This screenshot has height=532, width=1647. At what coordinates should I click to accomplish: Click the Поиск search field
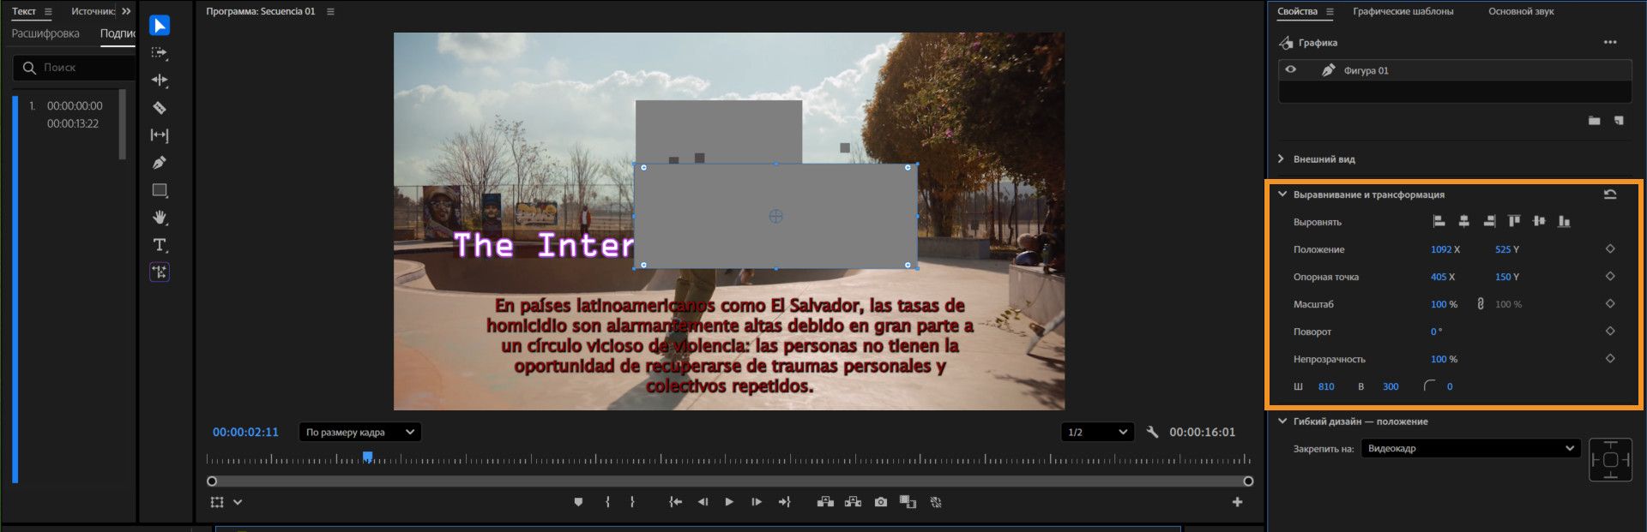click(x=75, y=67)
